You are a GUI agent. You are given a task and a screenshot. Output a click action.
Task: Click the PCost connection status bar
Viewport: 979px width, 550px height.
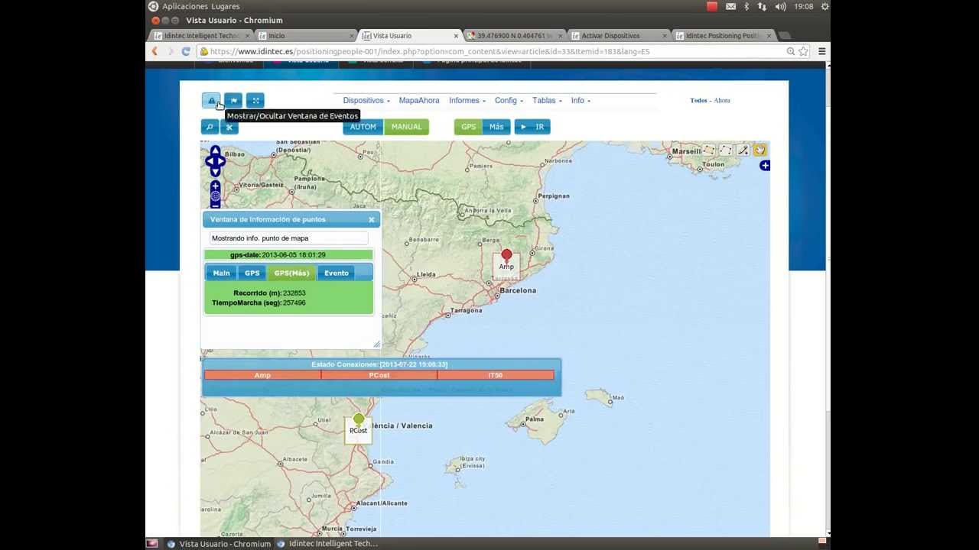click(379, 375)
